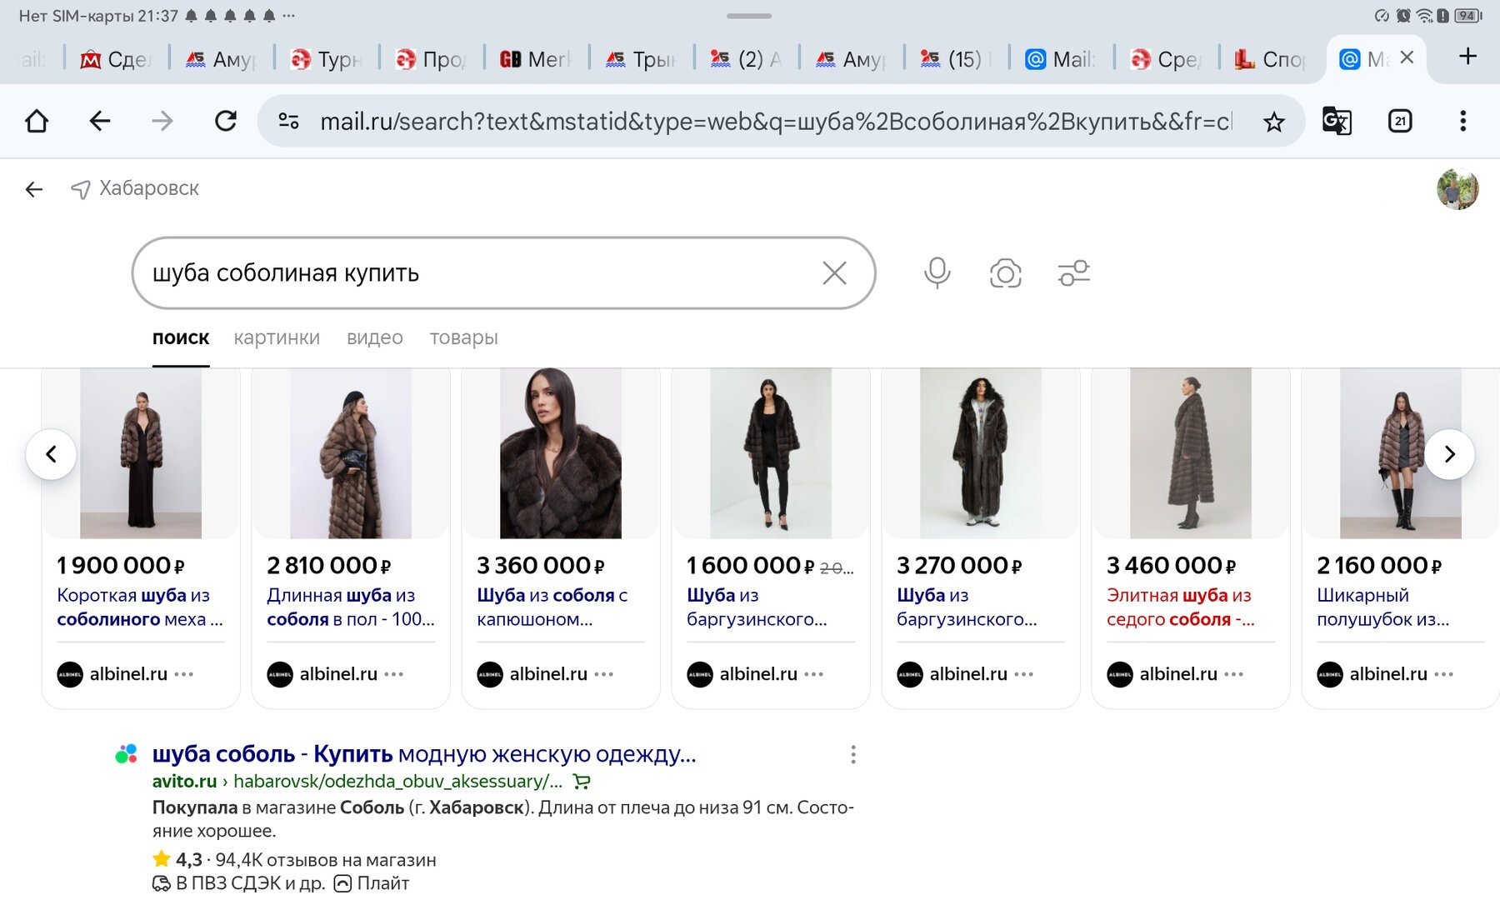Click the search query input field
Screen dimensions: 1500x900
pos(475,273)
